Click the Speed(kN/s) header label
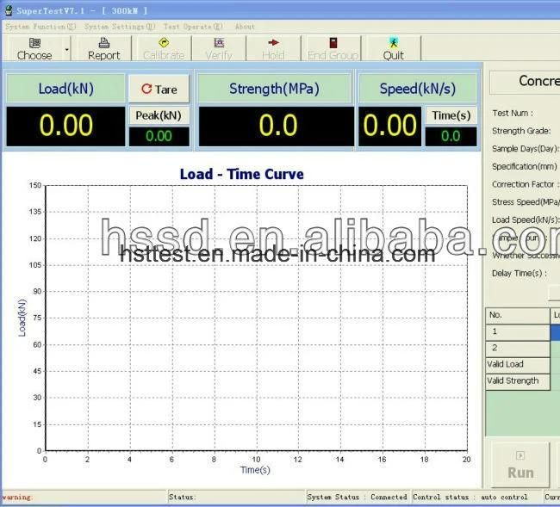 [418, 89]
